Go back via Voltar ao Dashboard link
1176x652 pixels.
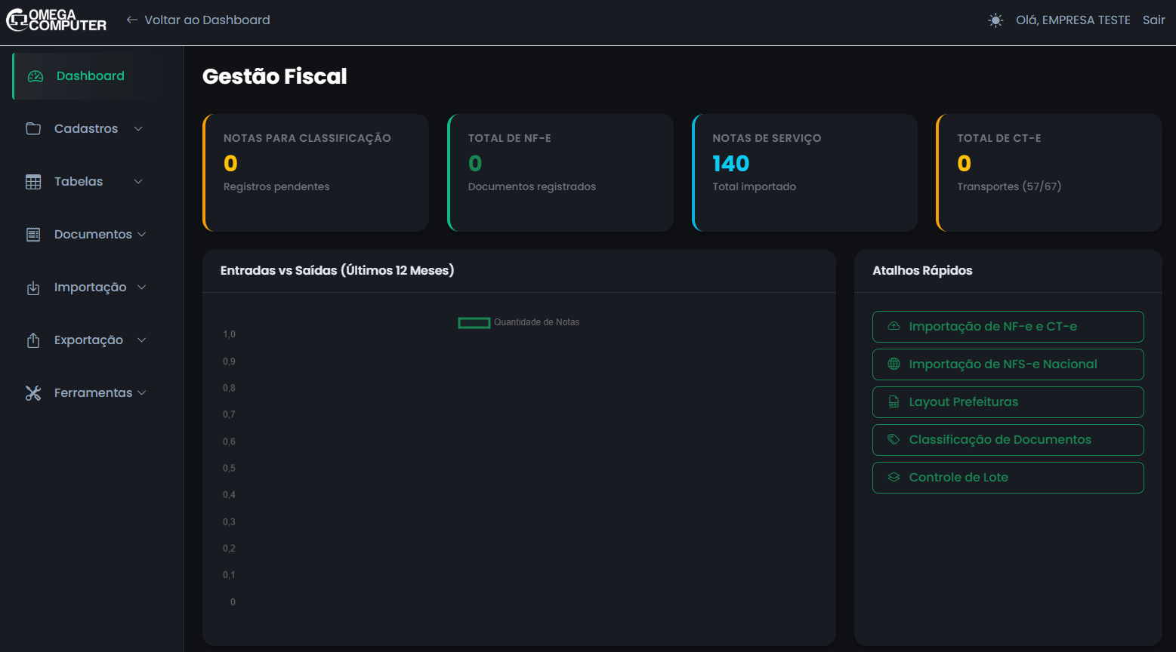pos(198,20)
